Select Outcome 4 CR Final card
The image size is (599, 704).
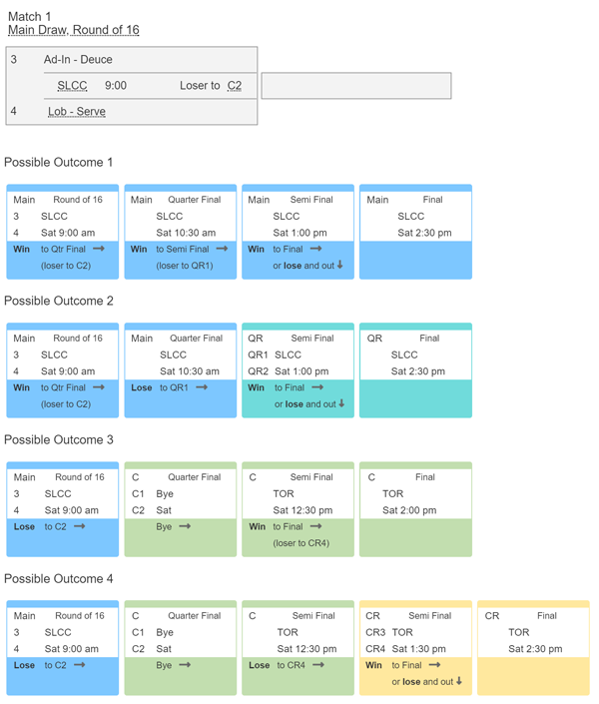pyautogui.click(x=533, y=648)
